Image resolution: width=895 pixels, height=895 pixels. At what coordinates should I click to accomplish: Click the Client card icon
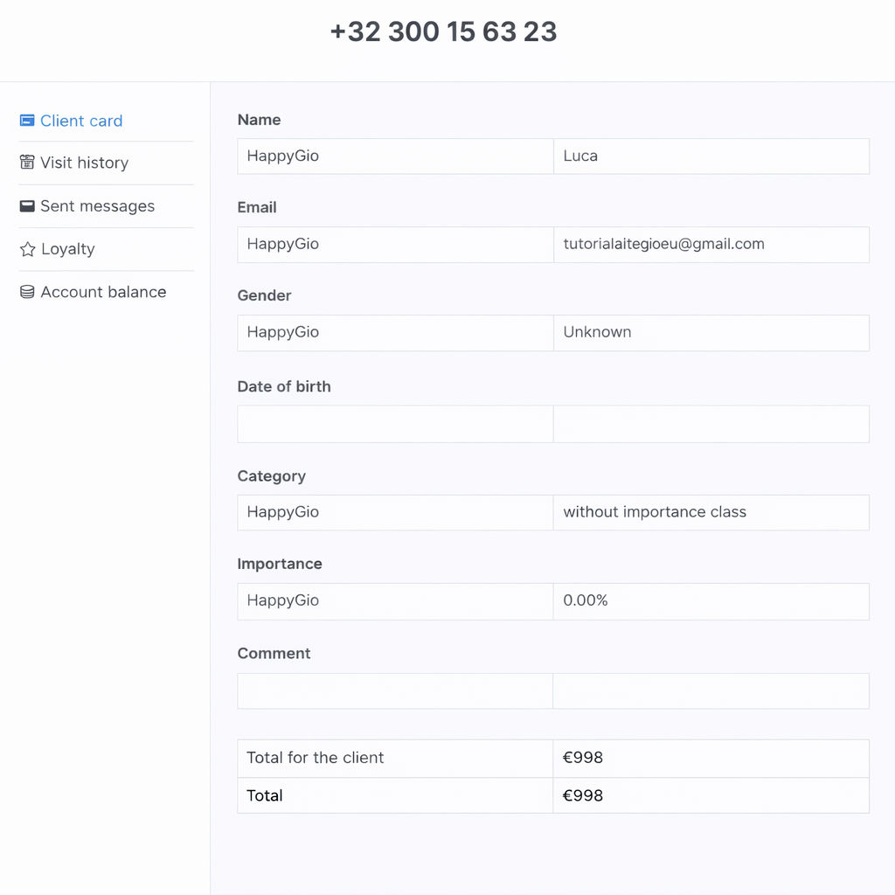click(x=27, y=121)
